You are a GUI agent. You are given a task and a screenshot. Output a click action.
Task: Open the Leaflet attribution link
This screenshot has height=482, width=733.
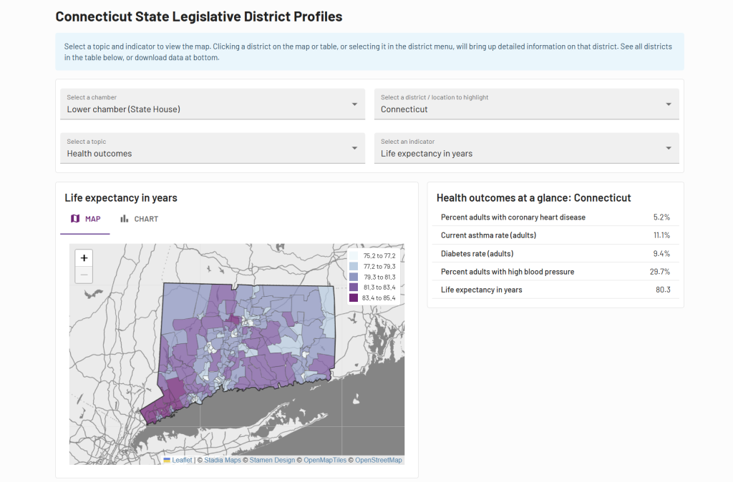click(182, 460)
